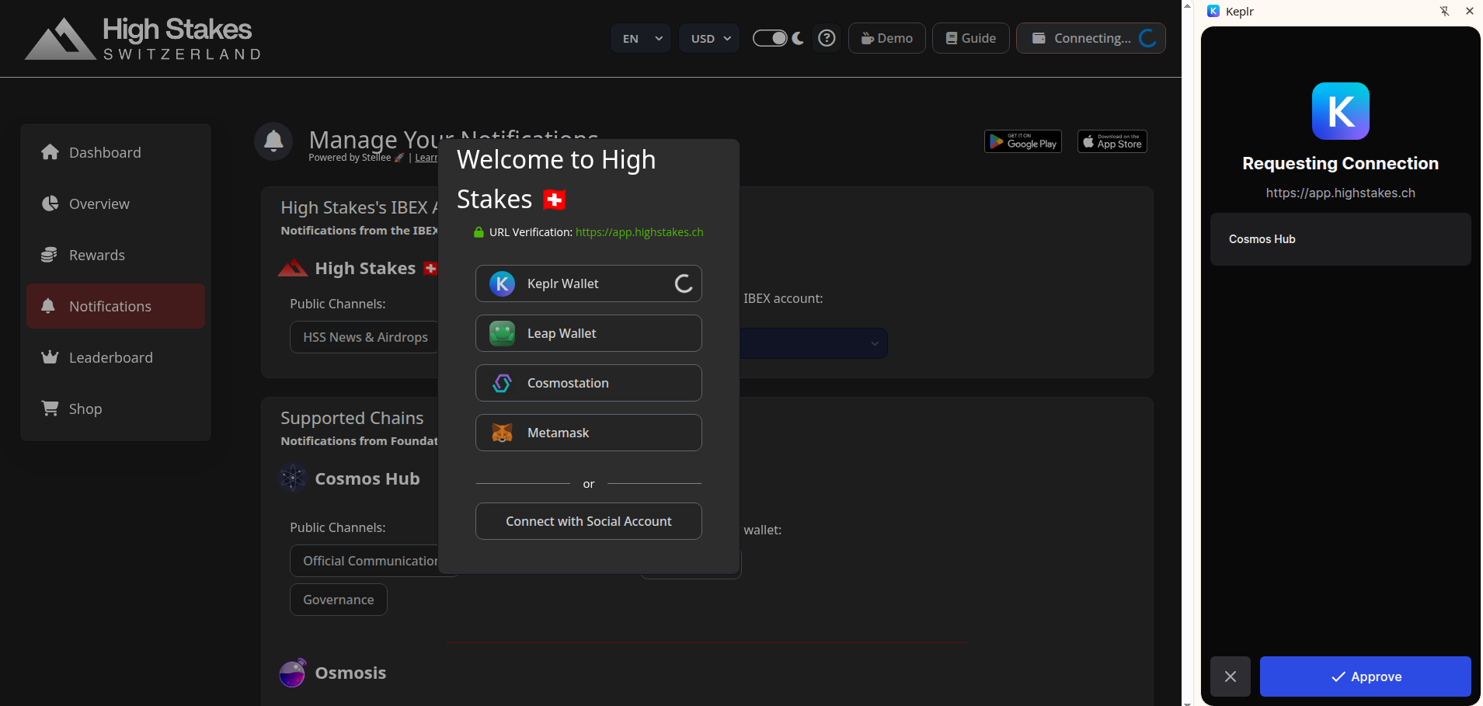Click the High Stakes Switzerland logo

[x=144, y=38]
